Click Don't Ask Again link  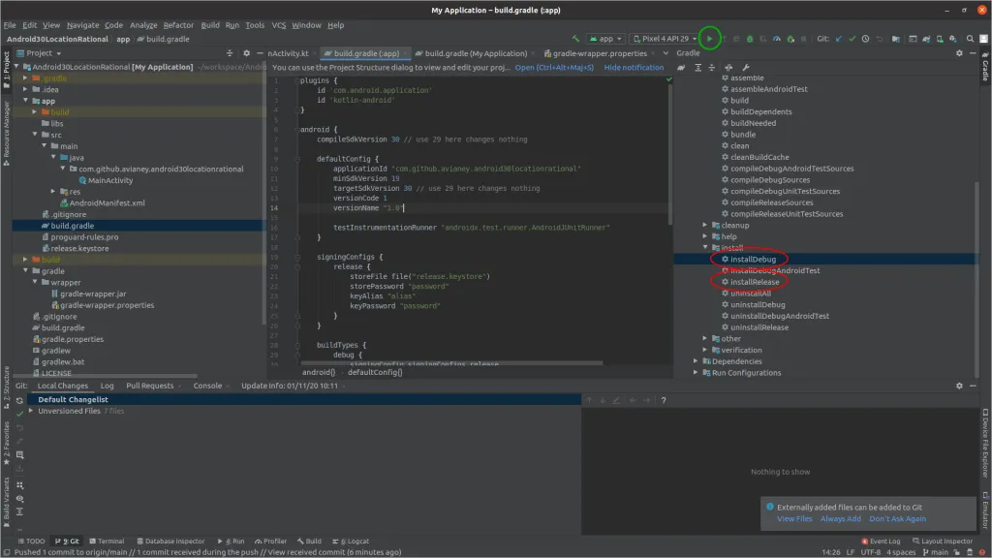pyautogui.click(x=897, y=519)
